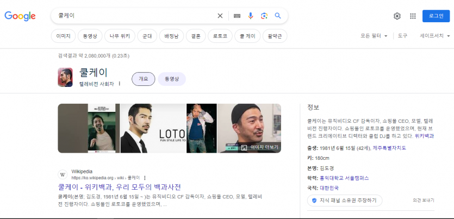
Task: Open the 홍익대학교 서울캠퍼스 link
Action: (344, 178)
